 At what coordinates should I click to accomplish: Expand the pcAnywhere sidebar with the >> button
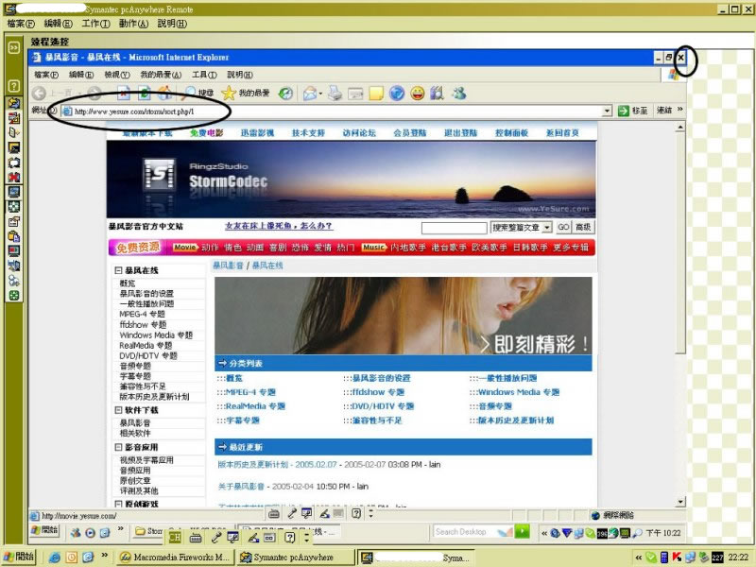pyautogui.click(x=14, y=47)
